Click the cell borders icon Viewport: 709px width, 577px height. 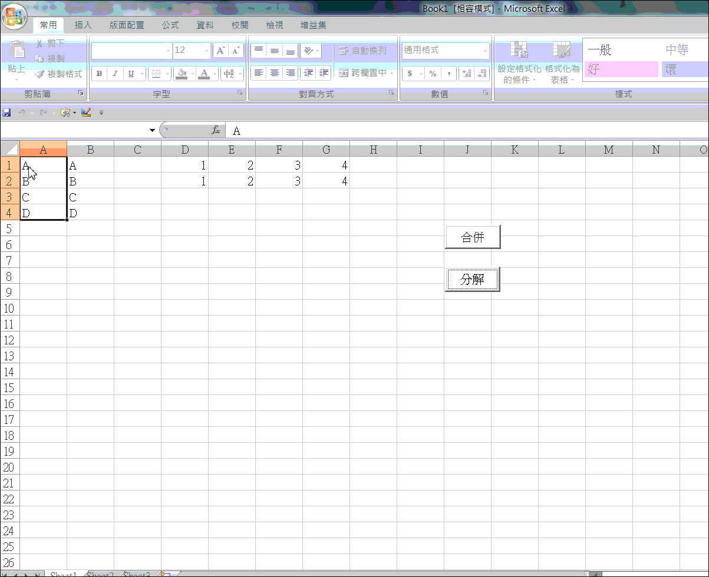coord(156,74)
